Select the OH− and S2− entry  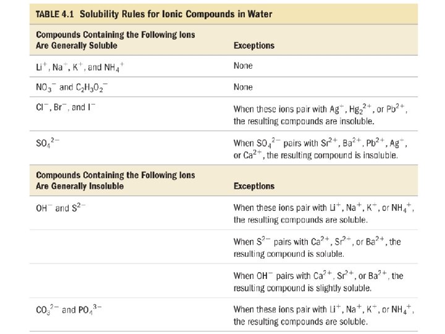61,208
